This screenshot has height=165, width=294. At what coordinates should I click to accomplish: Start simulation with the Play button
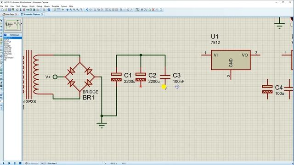pyautogui.click(x=3, y=163)
